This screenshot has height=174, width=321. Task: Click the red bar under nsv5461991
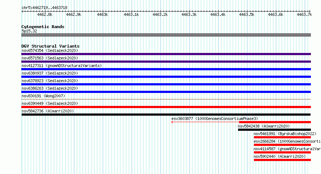(282, 137)
